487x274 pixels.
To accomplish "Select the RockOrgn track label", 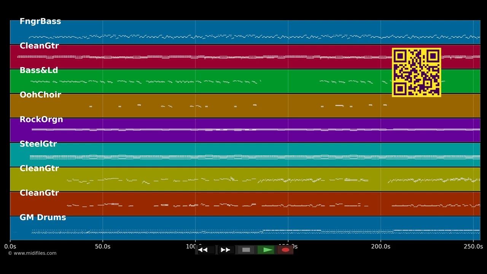I will (x=41, y=119).
